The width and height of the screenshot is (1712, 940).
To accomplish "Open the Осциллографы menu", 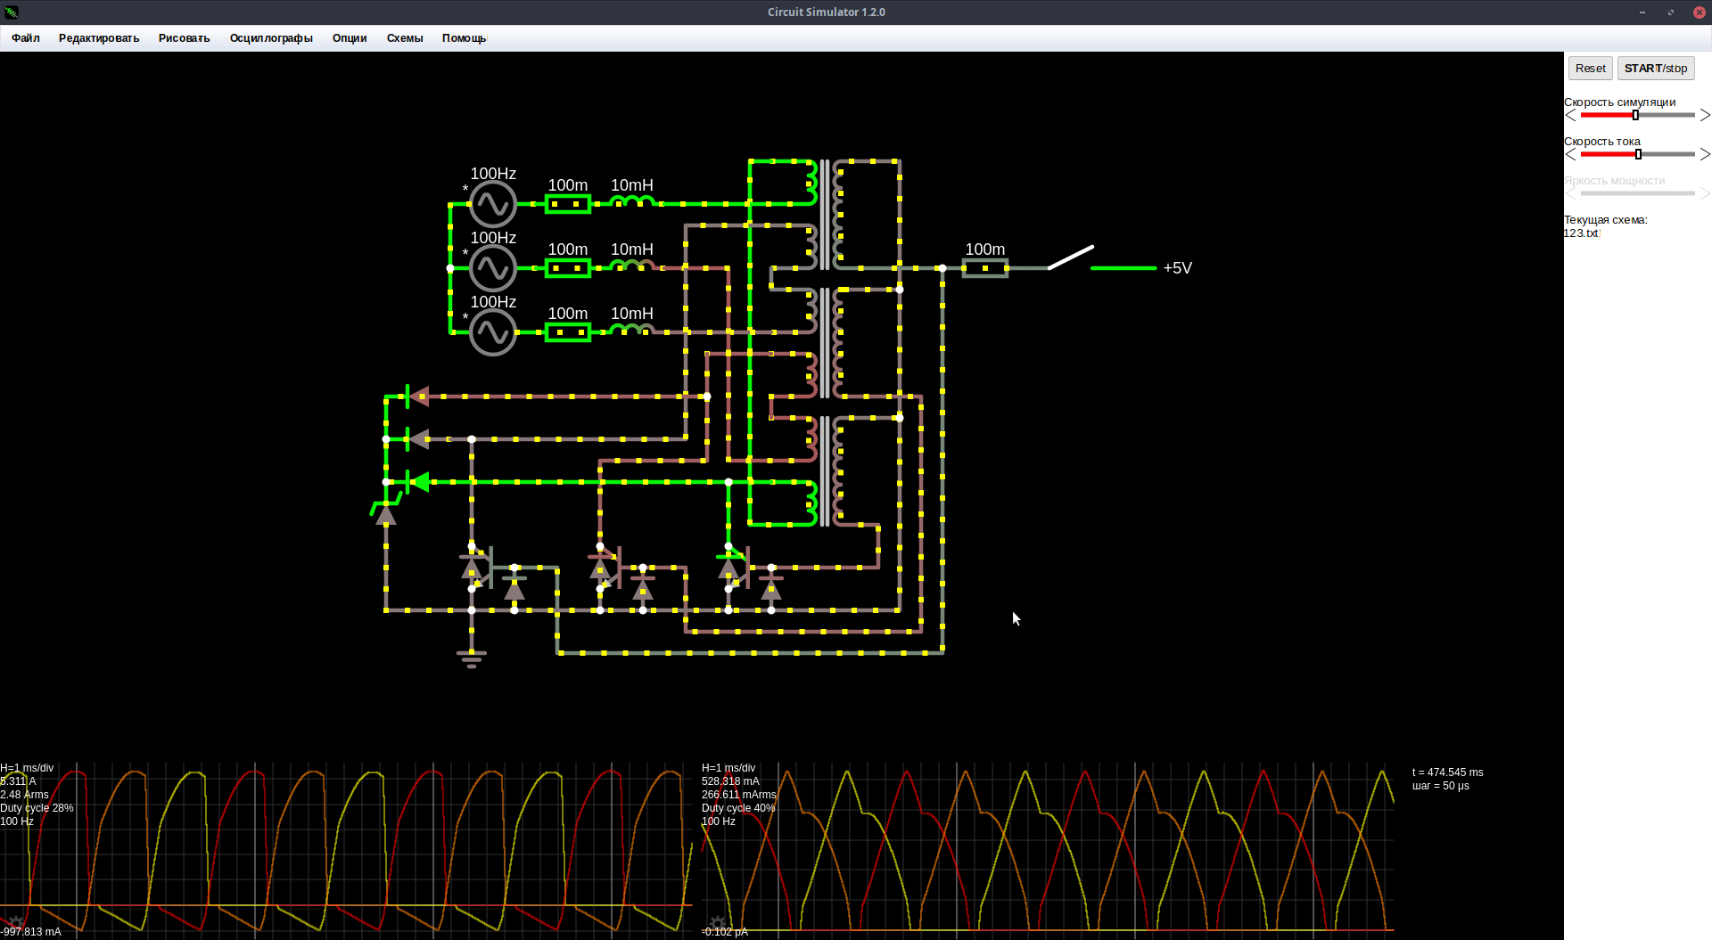I will [x=271, y=38].
